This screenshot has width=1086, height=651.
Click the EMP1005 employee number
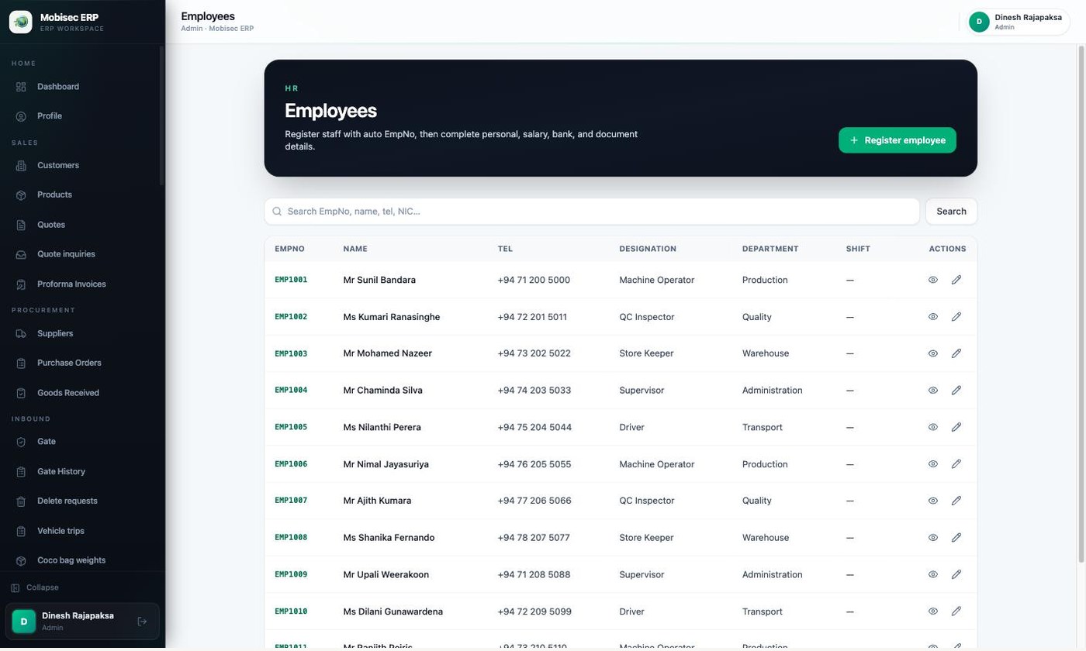point(291,427)
